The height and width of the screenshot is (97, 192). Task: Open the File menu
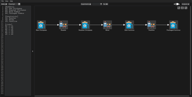[x=2, y=1]
